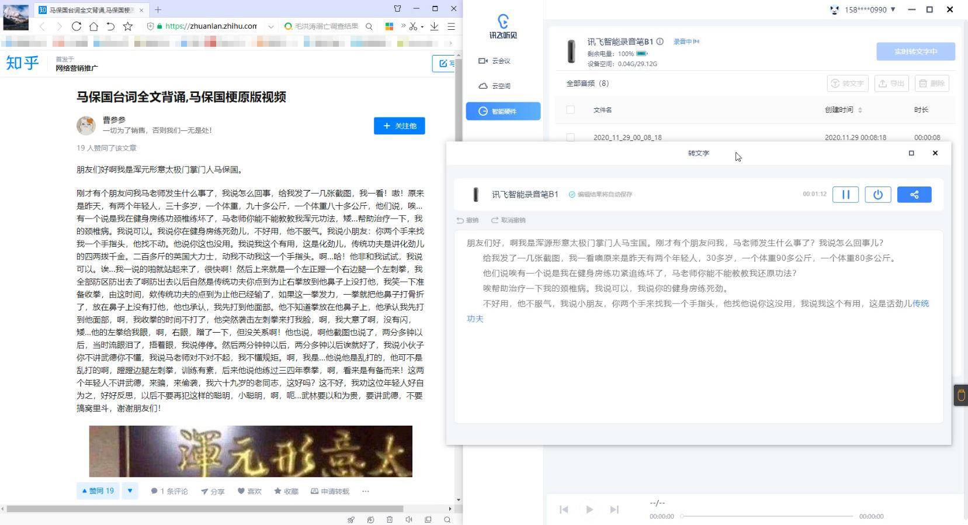The image size is (968, 525).
Task: Expand the address bar dropdown arrow
Action: (x=270, y=26)
